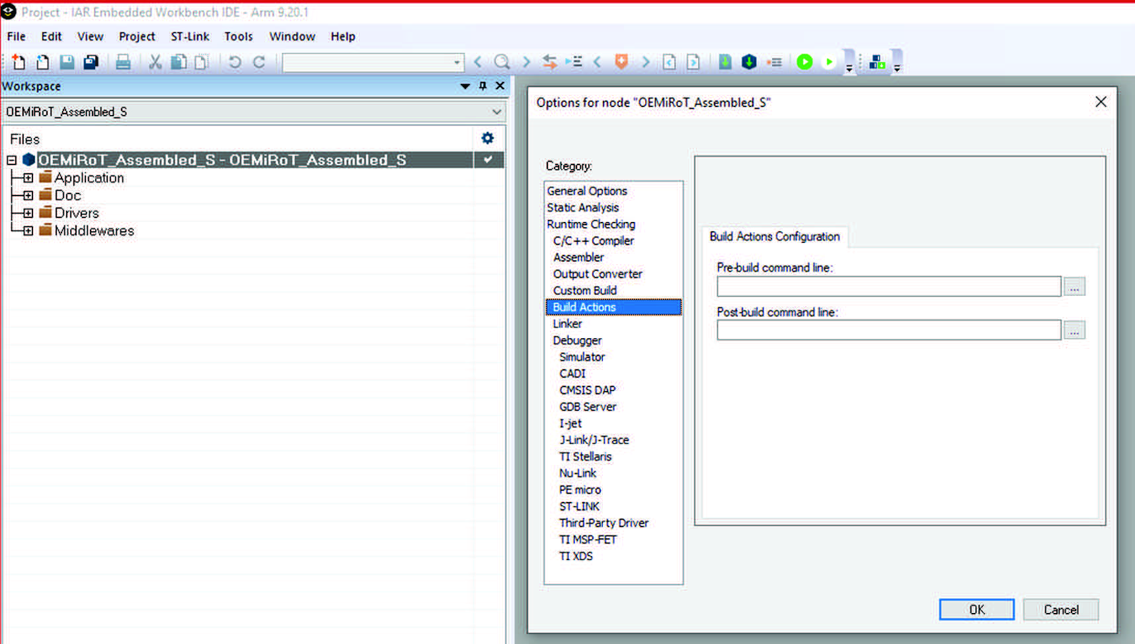Click the Pre-build command line input field

coord(889,287)
